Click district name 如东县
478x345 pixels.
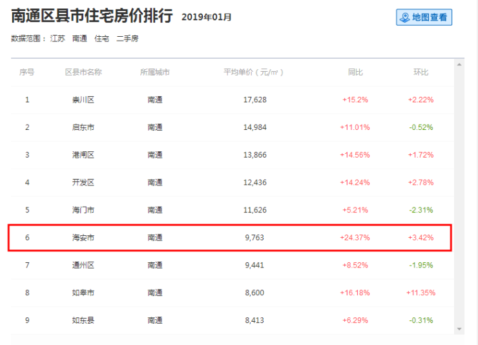pyautogui.click(x=83, y=320)
